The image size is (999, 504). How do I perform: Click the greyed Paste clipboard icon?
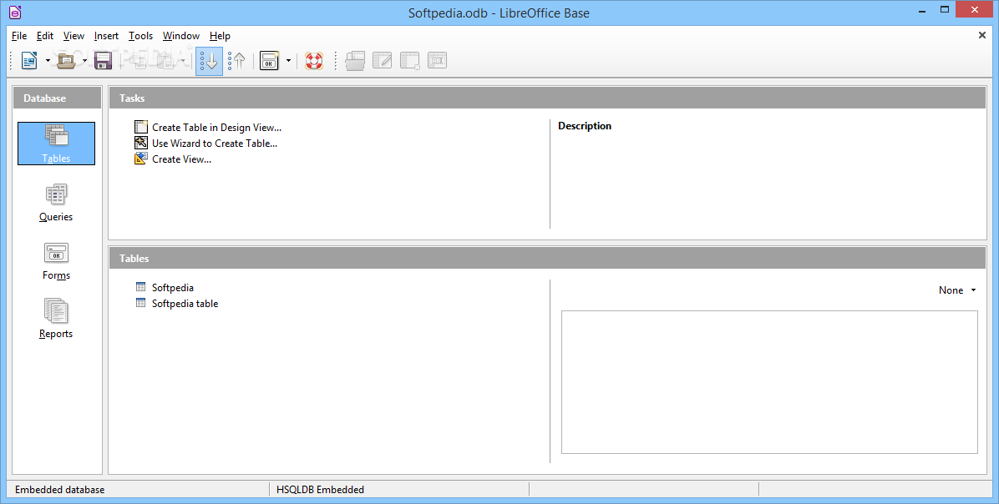[165, 60]
